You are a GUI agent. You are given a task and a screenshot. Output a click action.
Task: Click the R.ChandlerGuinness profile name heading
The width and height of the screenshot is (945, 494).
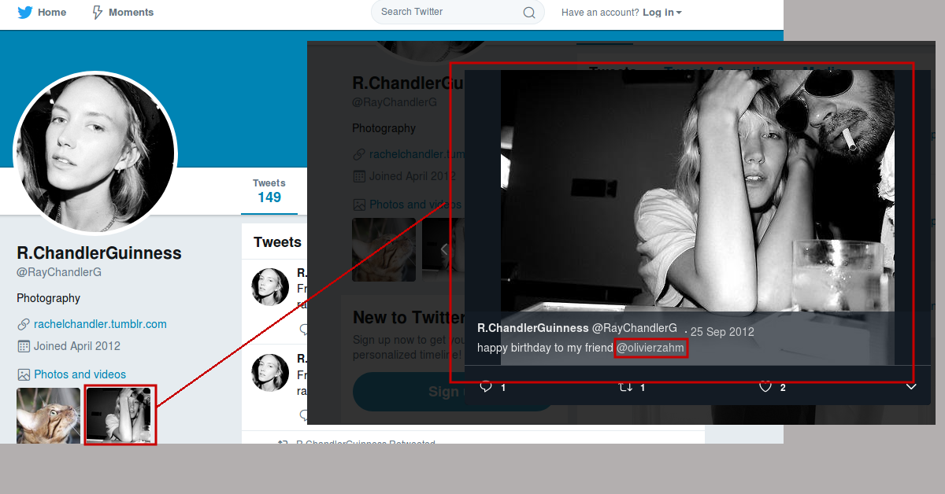click(99, 253)
